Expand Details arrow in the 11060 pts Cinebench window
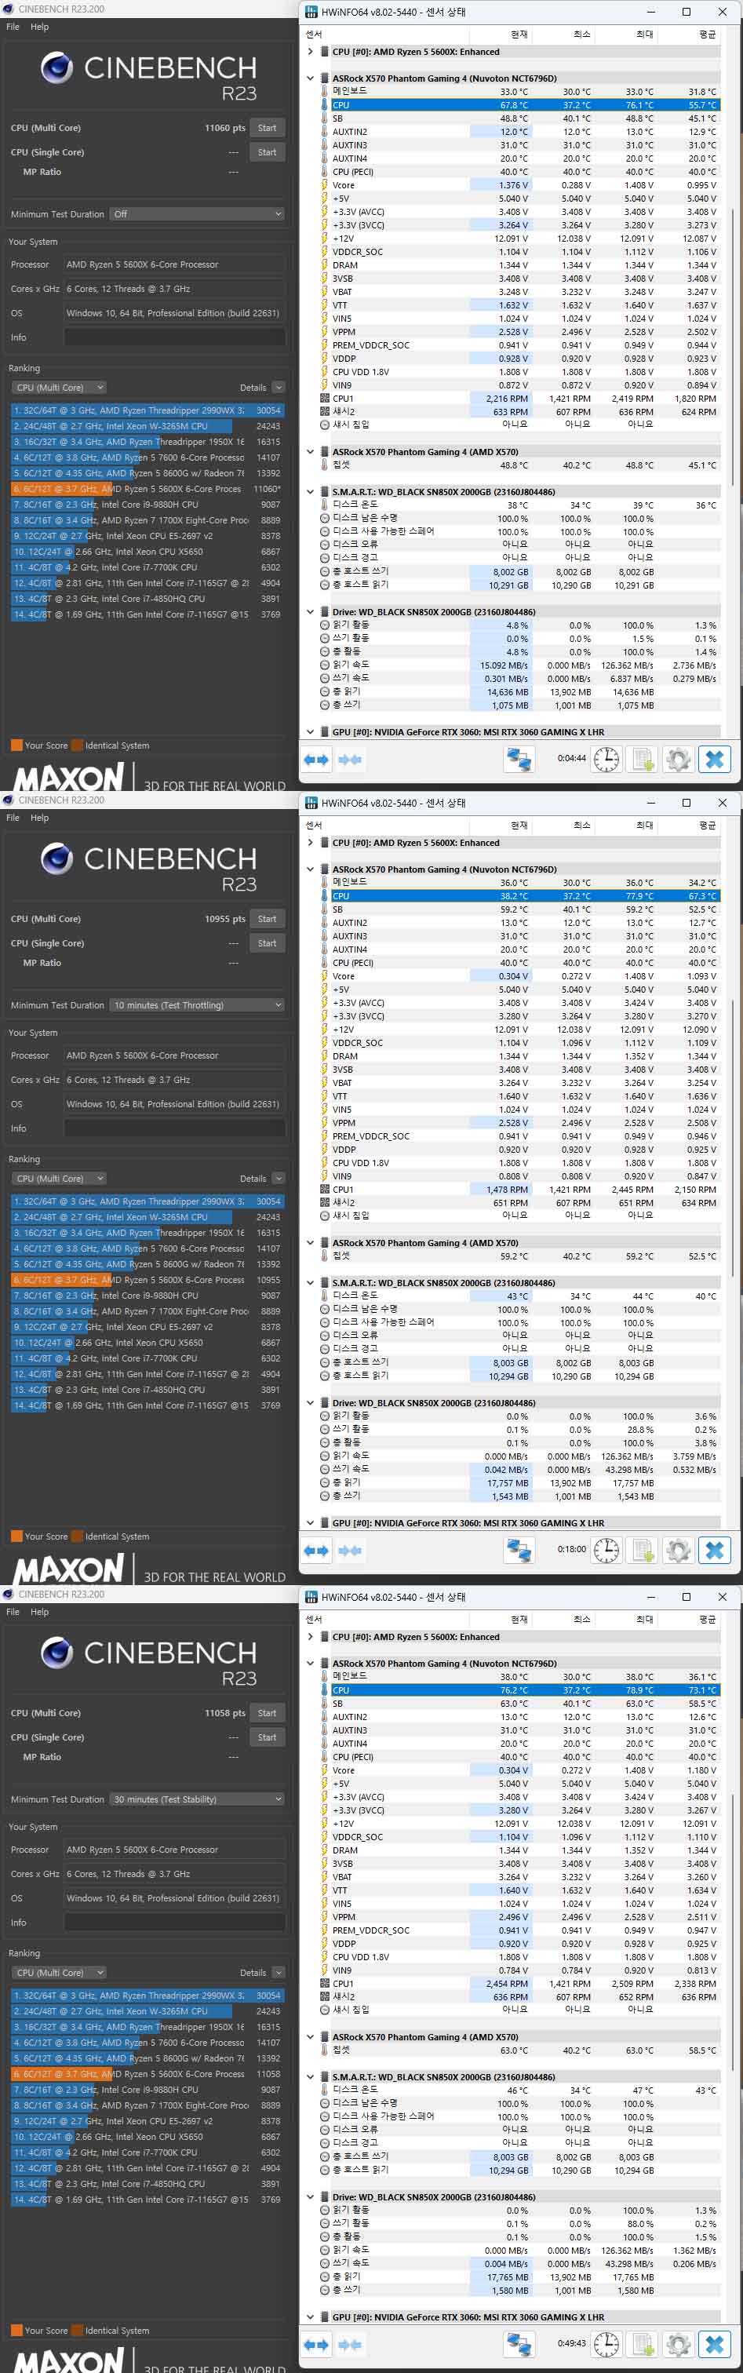The height and width of the screenshot is (2373, 743). [x=278, y=388]
